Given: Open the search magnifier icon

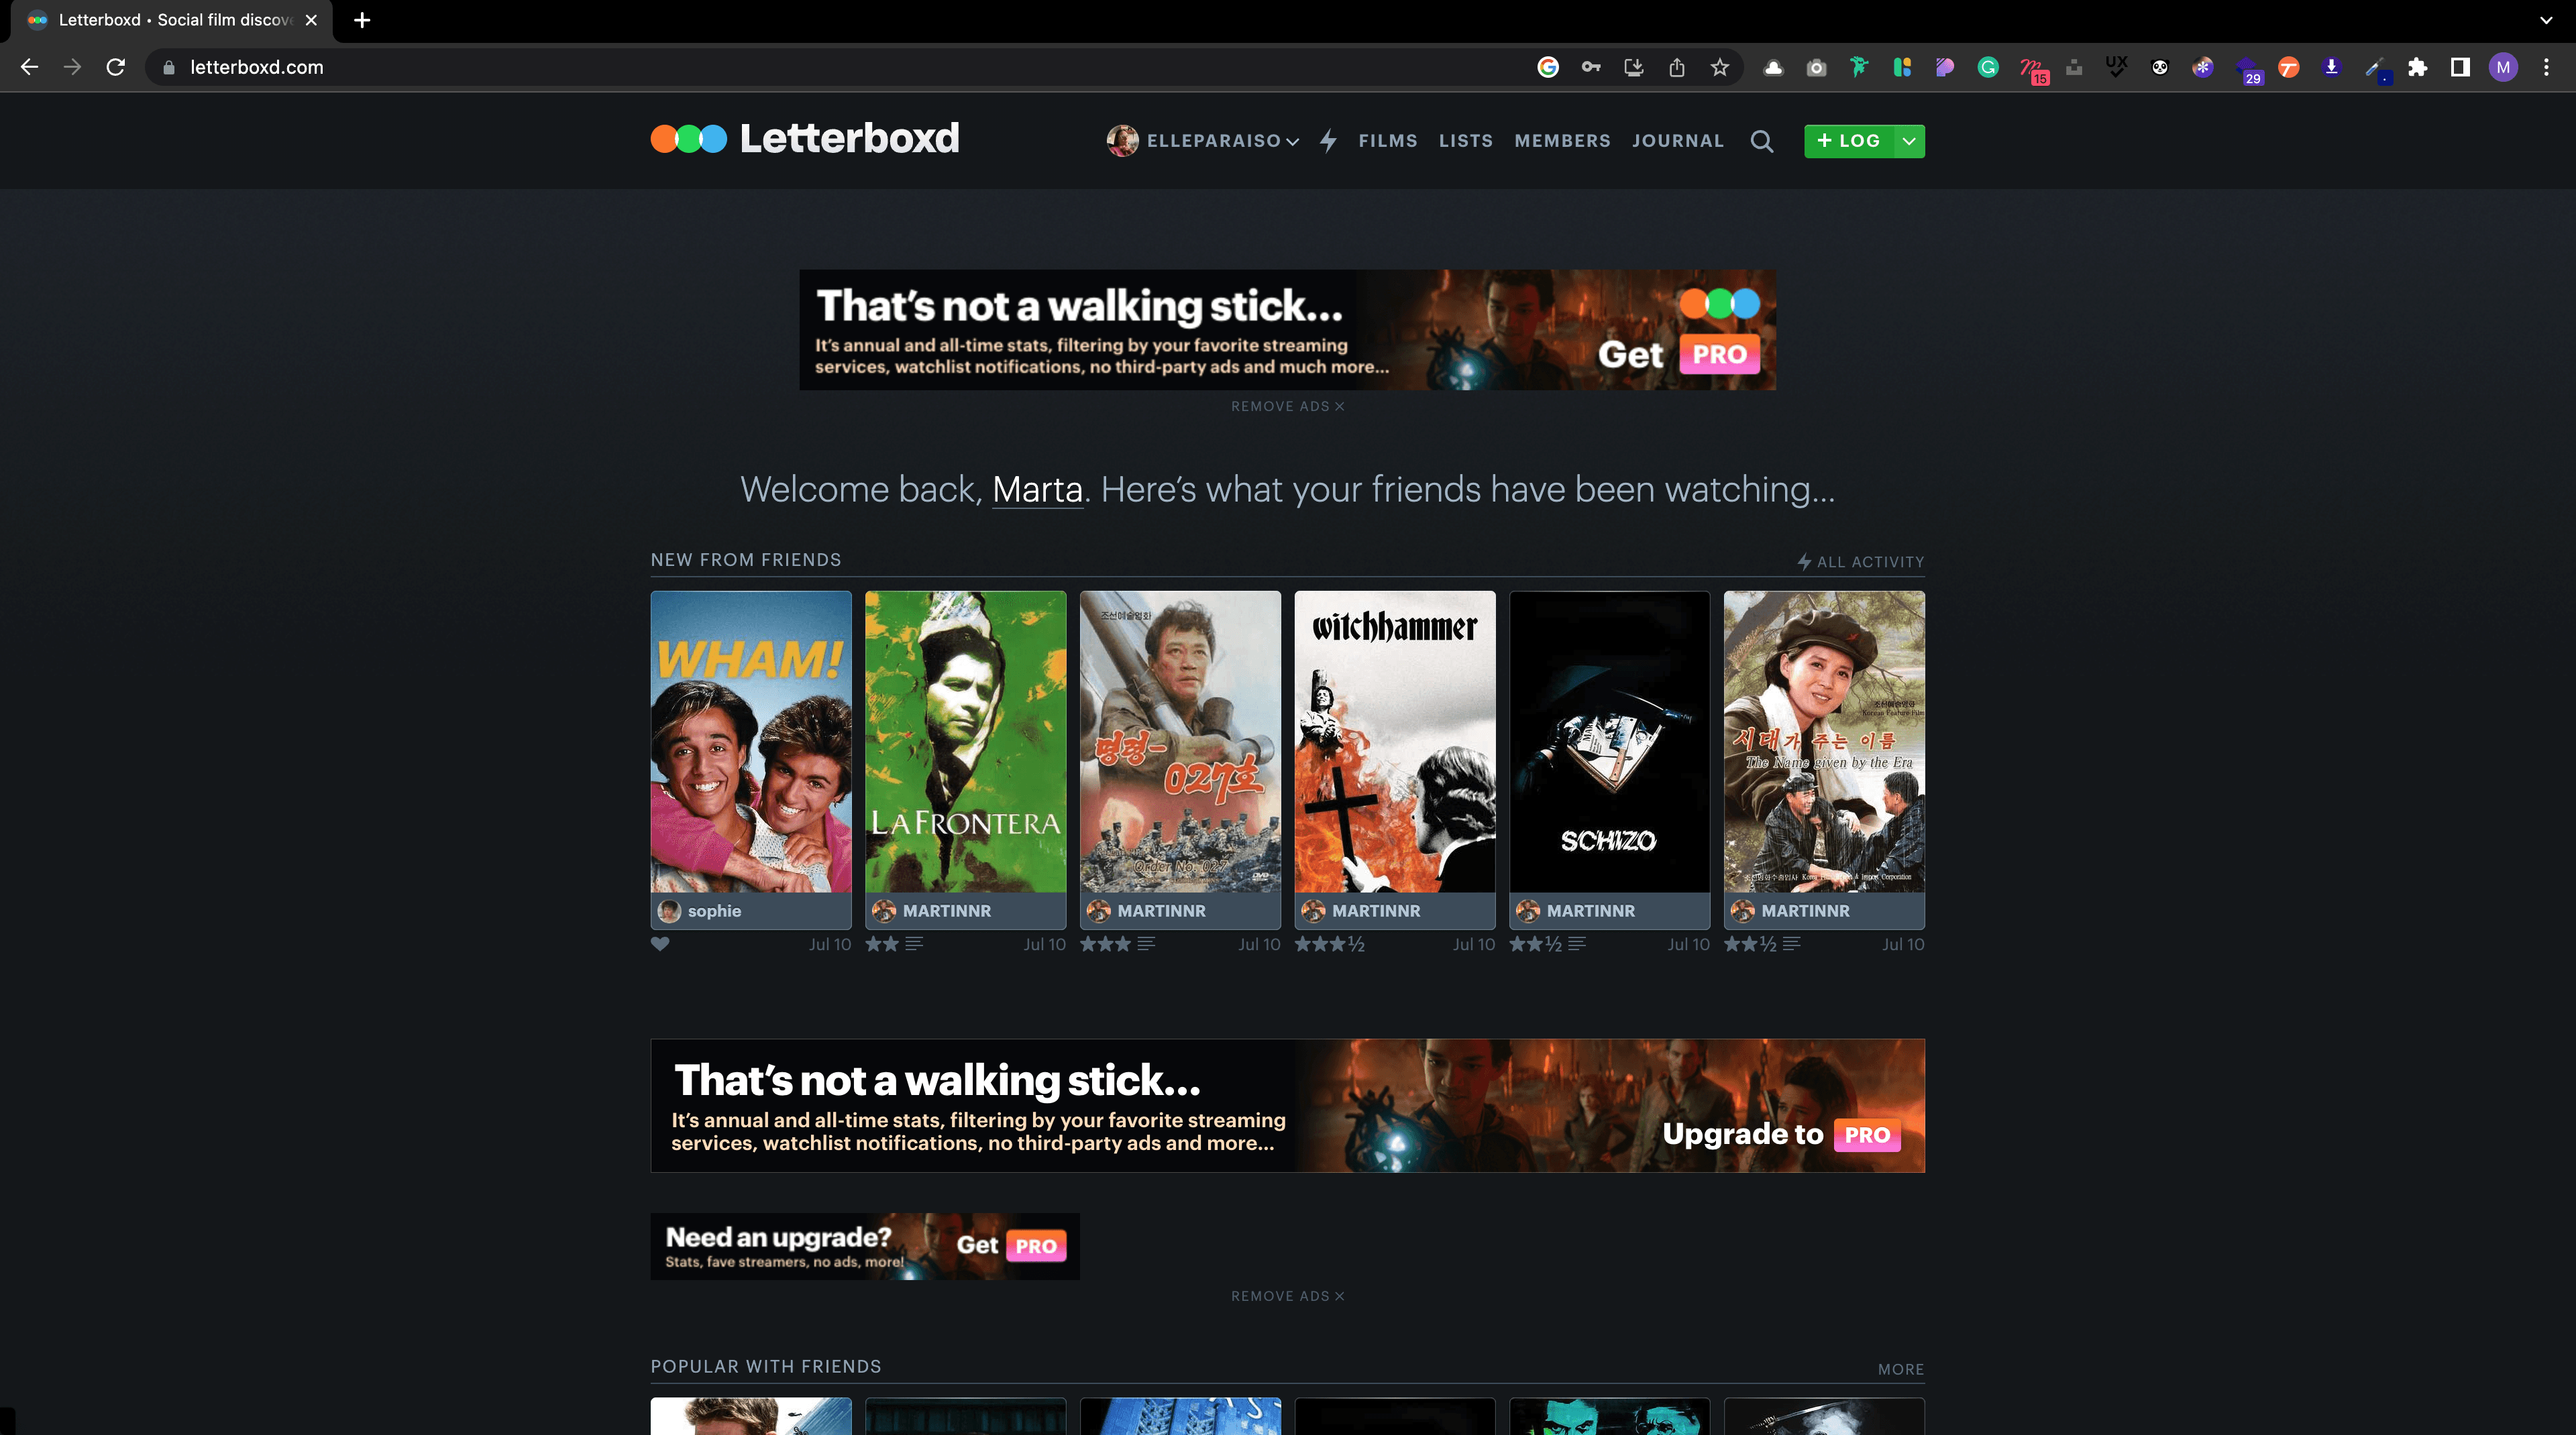Looking at the screenshot, I should coord(1761,141).
